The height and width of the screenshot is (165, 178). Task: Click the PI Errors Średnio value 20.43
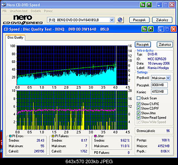(40, 140)
